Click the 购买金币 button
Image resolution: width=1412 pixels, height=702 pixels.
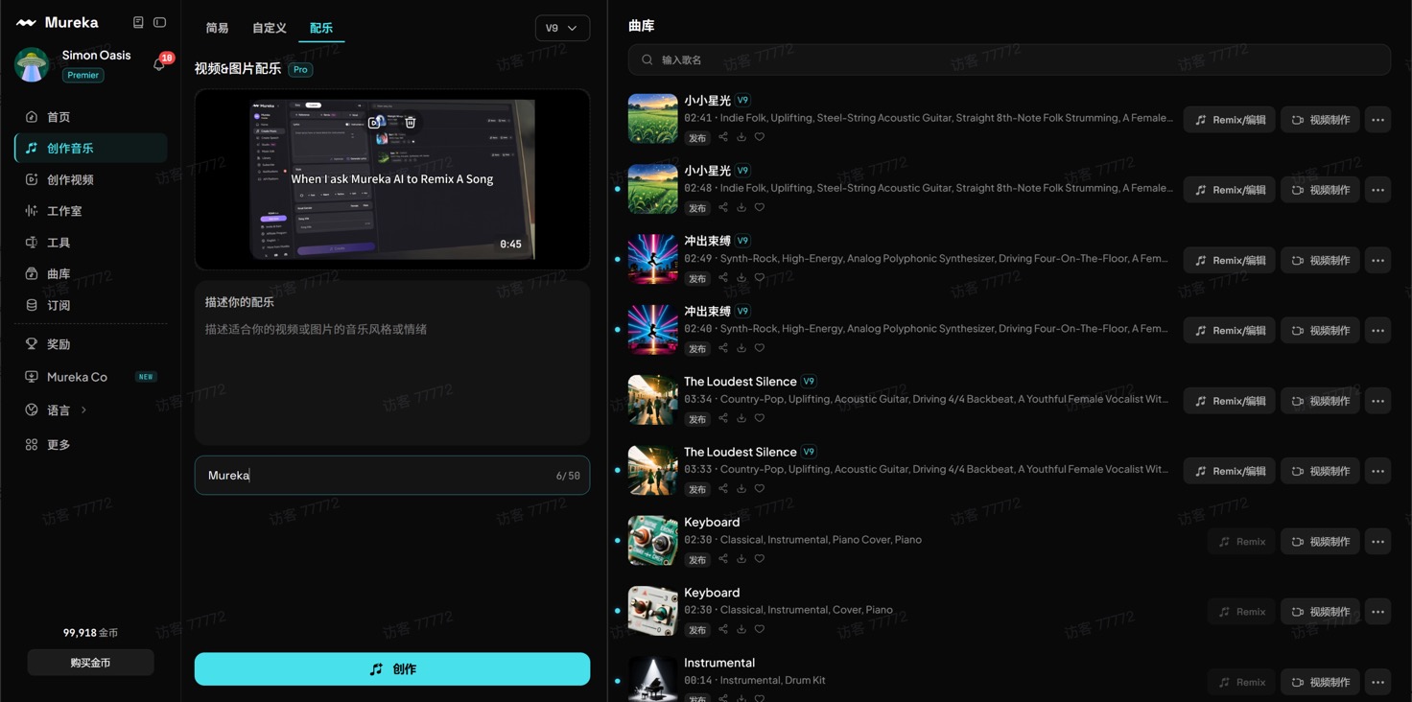[90, 663]
